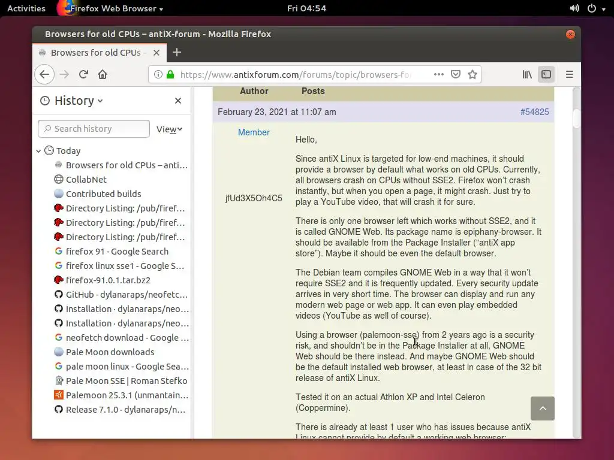614x460 pixels.
Task: Click the firefox-91.0.1.tar.bz2 red favicon
Action: [59, 280]
